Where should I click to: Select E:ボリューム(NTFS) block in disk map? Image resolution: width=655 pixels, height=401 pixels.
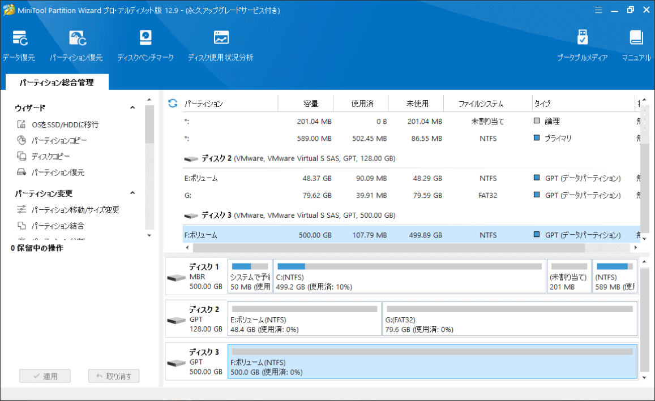point(305,319)
